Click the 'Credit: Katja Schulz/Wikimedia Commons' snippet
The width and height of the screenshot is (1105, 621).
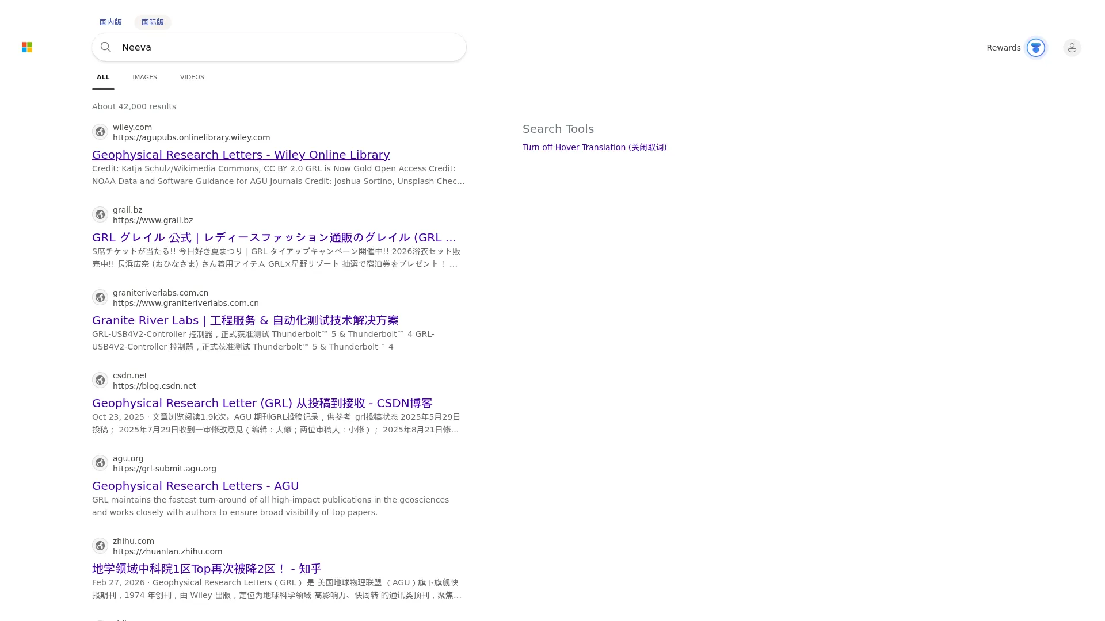point(279,175)
